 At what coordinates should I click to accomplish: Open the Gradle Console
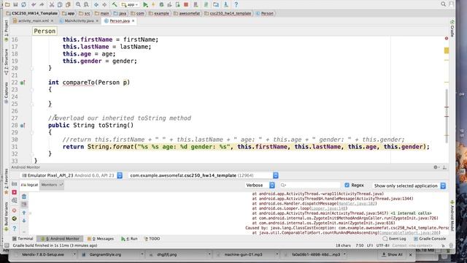(430, 239)
